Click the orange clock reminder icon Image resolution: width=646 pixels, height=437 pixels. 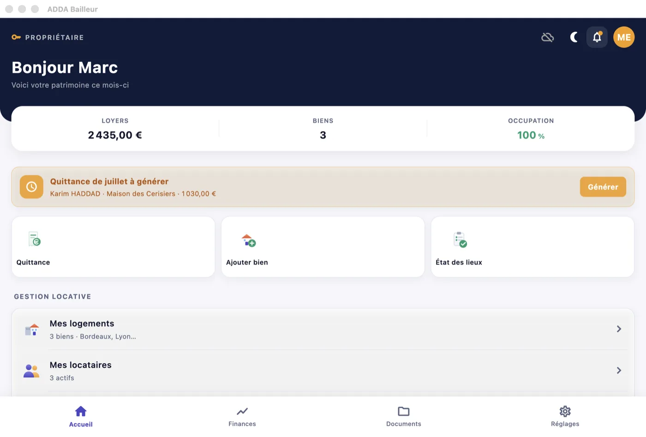point(31,187)
